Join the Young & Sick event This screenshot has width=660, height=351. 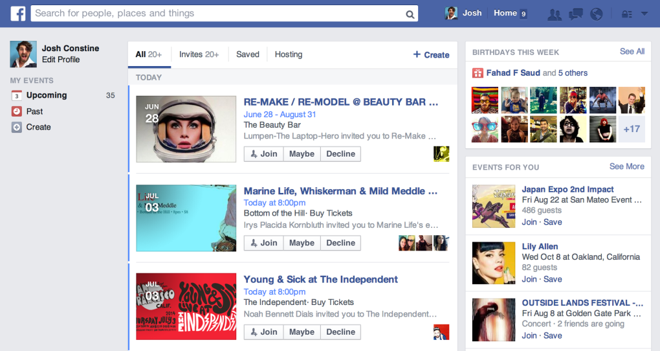click(264, 332)
